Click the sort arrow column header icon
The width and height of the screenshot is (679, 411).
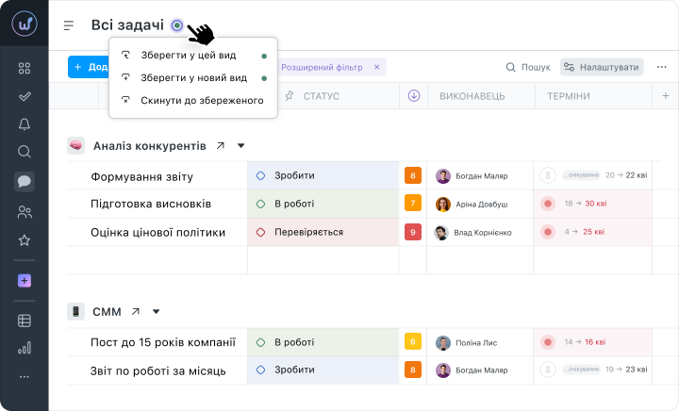[414, 96]
